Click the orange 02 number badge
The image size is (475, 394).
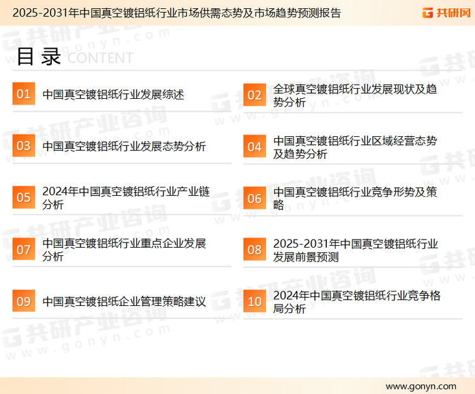(x=255, y=95)
